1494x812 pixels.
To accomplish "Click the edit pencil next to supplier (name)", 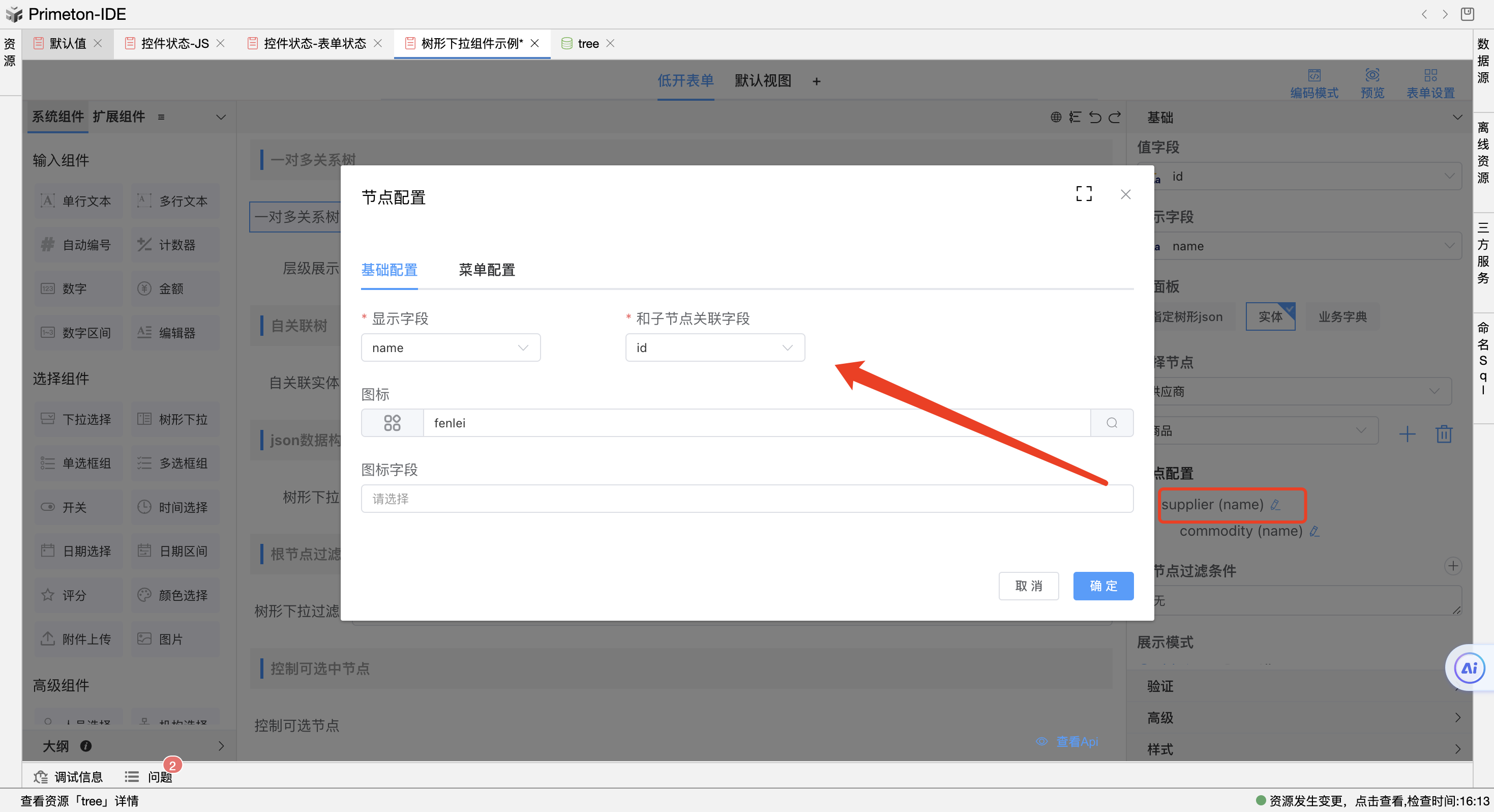I will tap(1275, 504).
